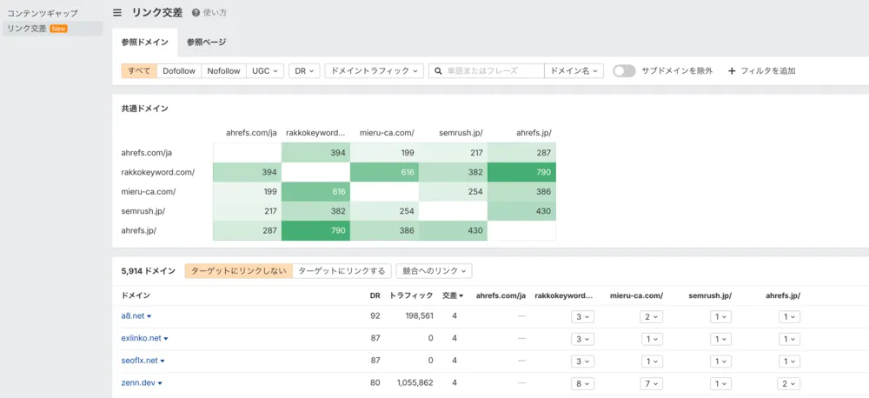The height and width of the screenshot is (398, 869).
Task: Expand zenn.dev ahrefs.jp dropdown showing 2
Action: tap(789, 383)
